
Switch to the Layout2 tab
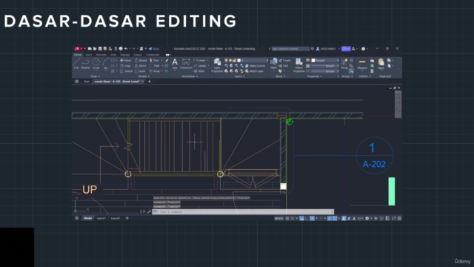coord(116,218)
